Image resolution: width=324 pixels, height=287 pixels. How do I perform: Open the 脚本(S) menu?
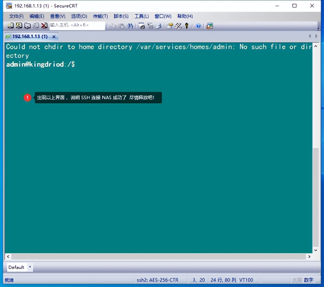point(121,16)
